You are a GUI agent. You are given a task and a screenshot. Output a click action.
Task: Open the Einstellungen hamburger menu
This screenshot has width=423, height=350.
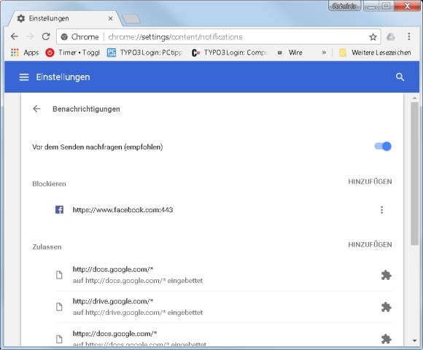[x=24, y=77]
